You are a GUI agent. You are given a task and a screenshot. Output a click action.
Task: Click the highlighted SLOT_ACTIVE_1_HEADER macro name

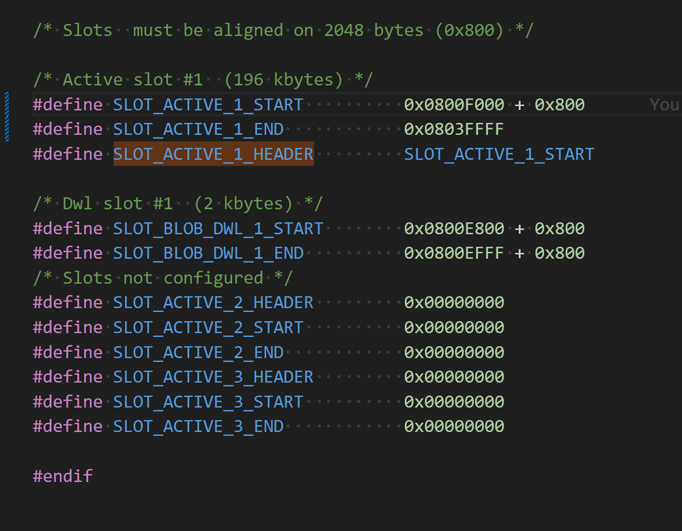click(x=213, y=154)
